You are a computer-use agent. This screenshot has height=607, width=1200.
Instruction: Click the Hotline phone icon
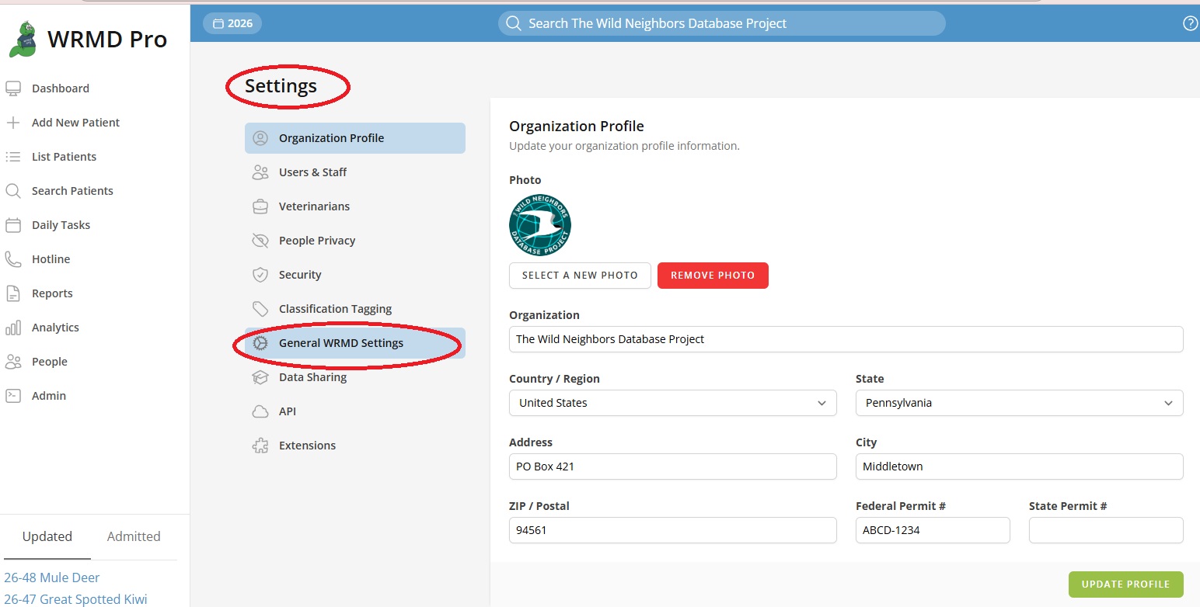(x=13, y=259)
